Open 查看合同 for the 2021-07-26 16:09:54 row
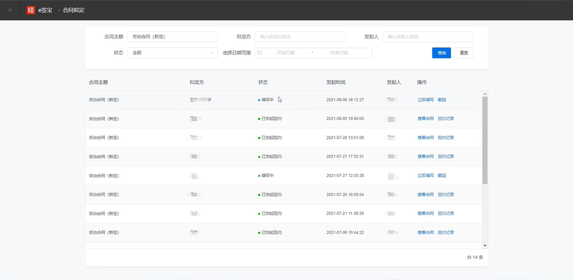The width and height of the screenshot is (573, 280). [x=425, y=195]
